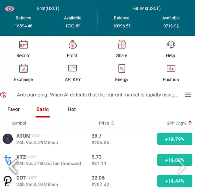Screen dimensions: 207x192
Task: Open the Help headset icon
Action: [171, 45]
